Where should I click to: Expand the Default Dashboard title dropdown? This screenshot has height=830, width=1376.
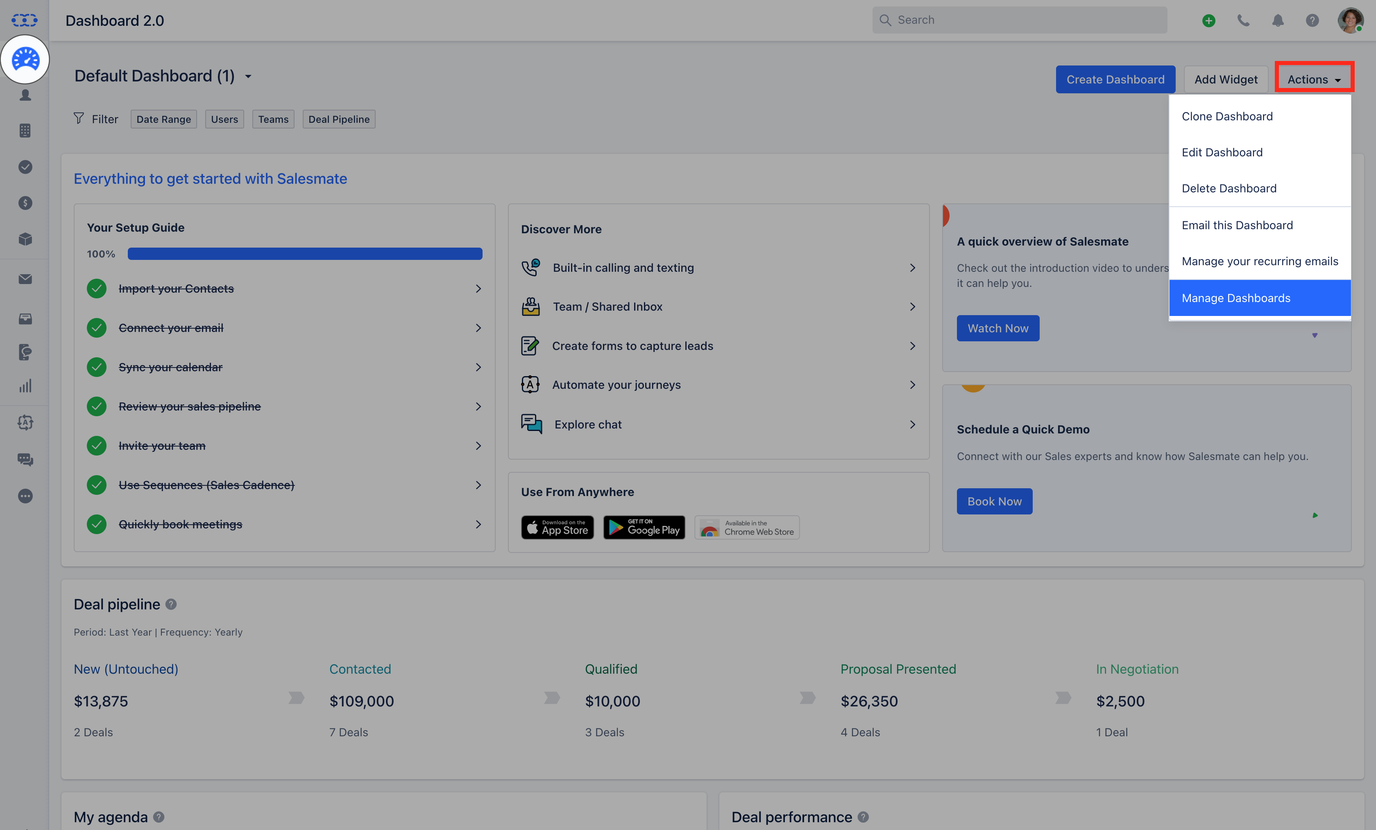click(248, 77)
